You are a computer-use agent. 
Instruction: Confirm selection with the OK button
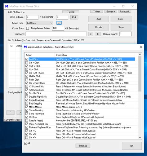coord(132,146)
